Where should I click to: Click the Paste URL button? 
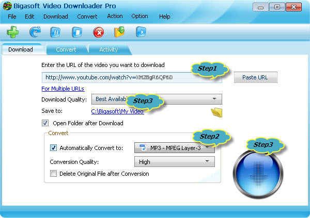coord(255,77)
